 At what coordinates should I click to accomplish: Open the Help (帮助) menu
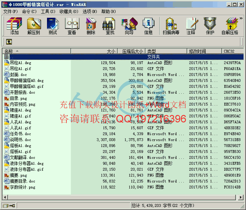[109, 11]
